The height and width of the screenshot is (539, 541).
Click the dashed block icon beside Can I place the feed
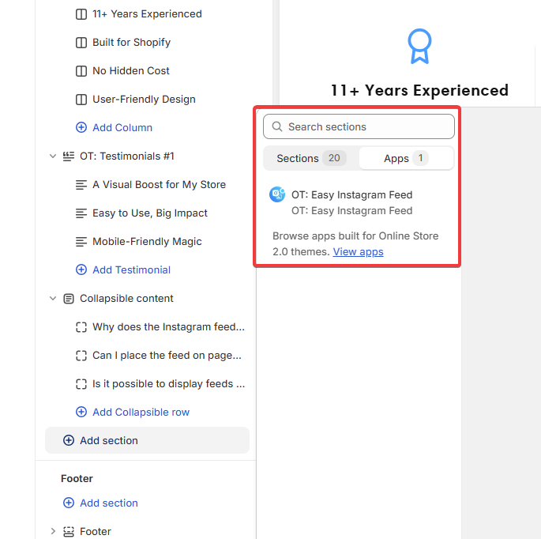coord(81,356)
